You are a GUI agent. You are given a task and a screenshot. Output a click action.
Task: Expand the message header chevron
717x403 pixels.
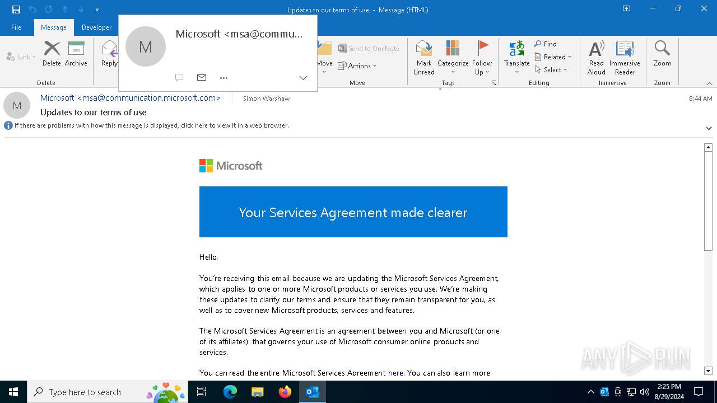click(709, 128)
